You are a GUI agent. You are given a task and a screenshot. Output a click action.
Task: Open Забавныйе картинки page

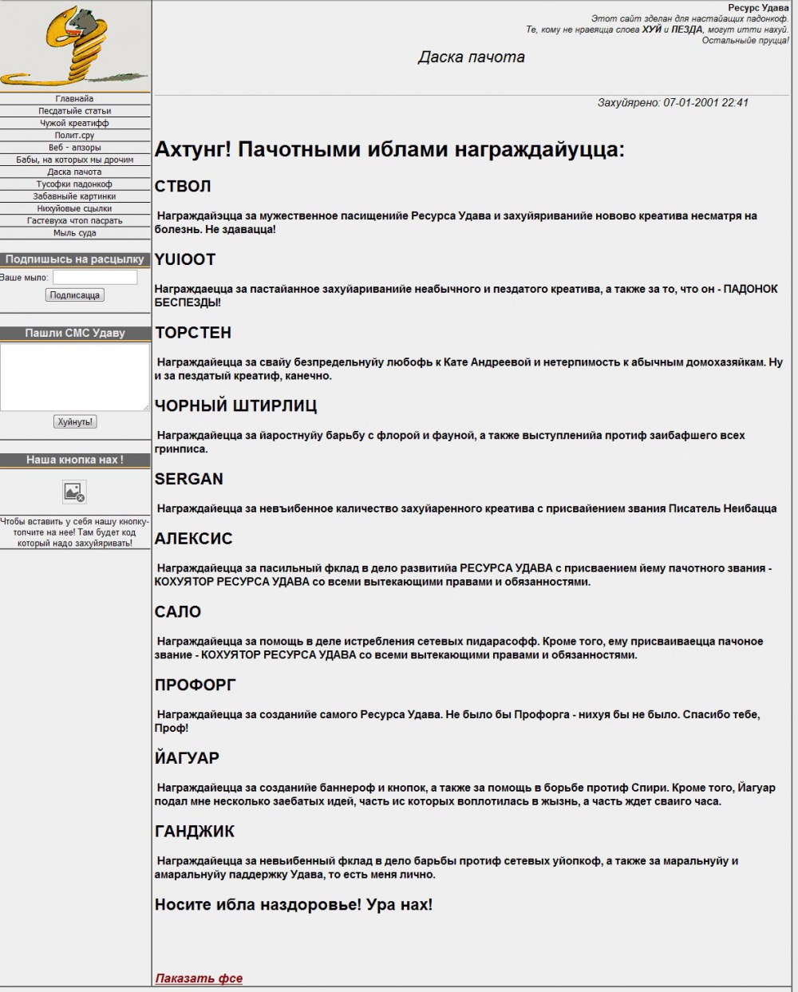74,196
